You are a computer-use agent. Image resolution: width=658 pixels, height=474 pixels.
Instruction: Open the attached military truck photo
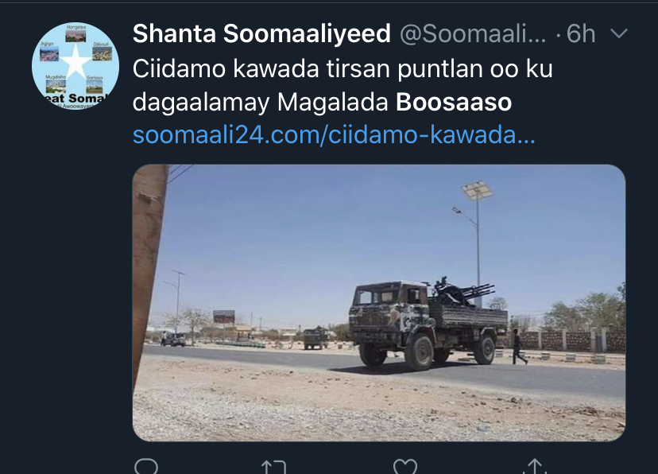coord(379,303)
